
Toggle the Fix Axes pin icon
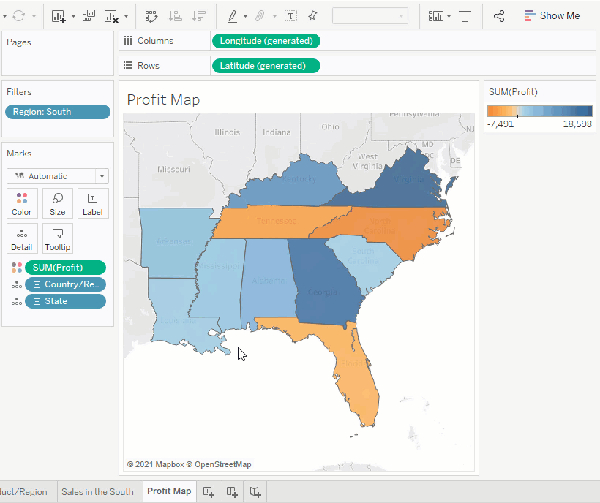pos(312,15)
